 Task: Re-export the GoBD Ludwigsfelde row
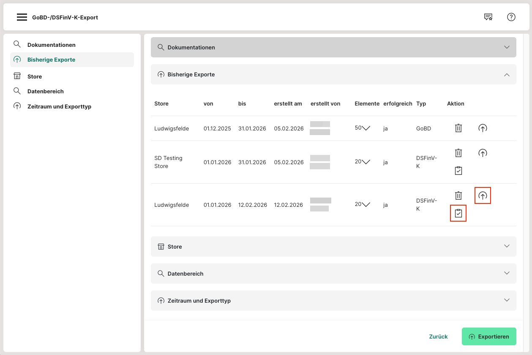[483, 128]
